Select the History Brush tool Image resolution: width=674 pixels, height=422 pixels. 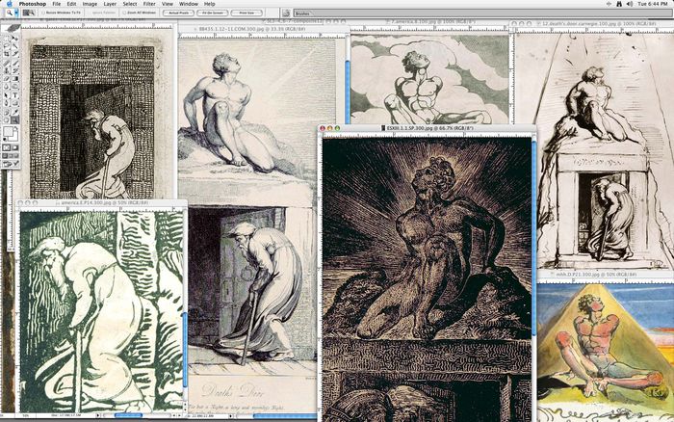[x=14, y=70]
